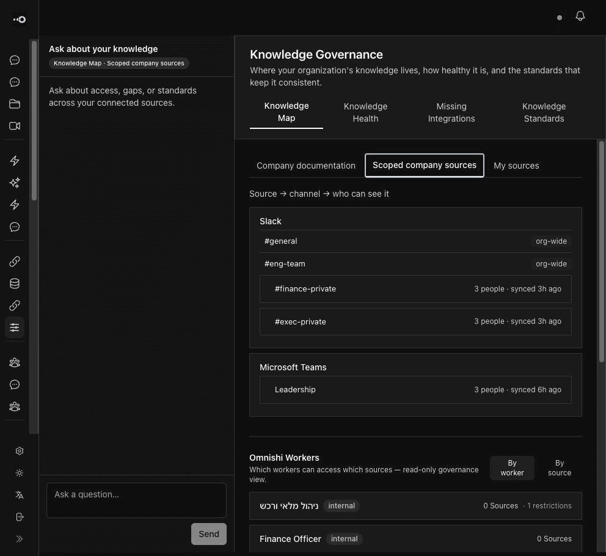This screenshot has width=606, height=556.
Task: Click the app logo at the top of the sidebar
Action: pyautogui.click(x=20, y=20)
